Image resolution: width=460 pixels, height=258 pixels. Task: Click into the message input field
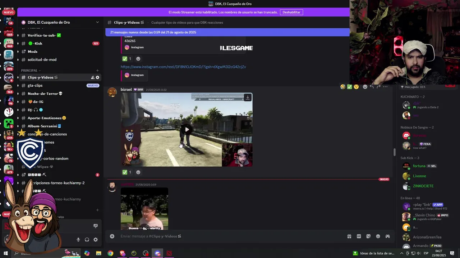[230, 236]
